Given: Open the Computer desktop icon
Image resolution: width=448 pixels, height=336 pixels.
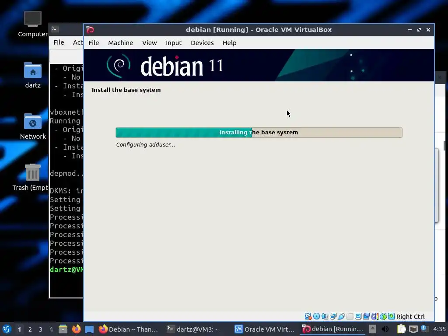Looking at the screenshot, I should [32, 24].
